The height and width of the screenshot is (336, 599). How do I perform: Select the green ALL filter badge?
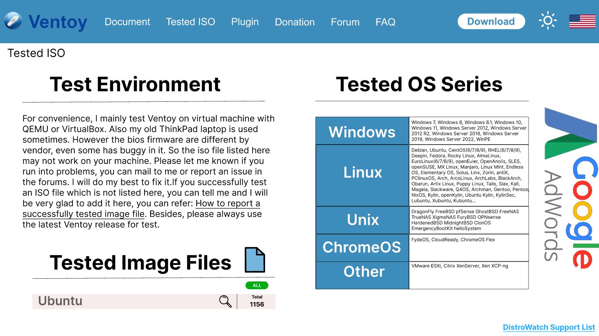pyautogui.click(x=257, y=286)
